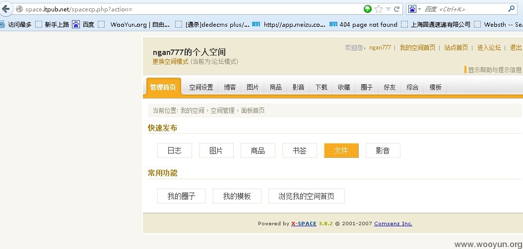Screen dimensions: 523x249
Task: Select the 影音 tab in navigation
Action: pos(298,87)
